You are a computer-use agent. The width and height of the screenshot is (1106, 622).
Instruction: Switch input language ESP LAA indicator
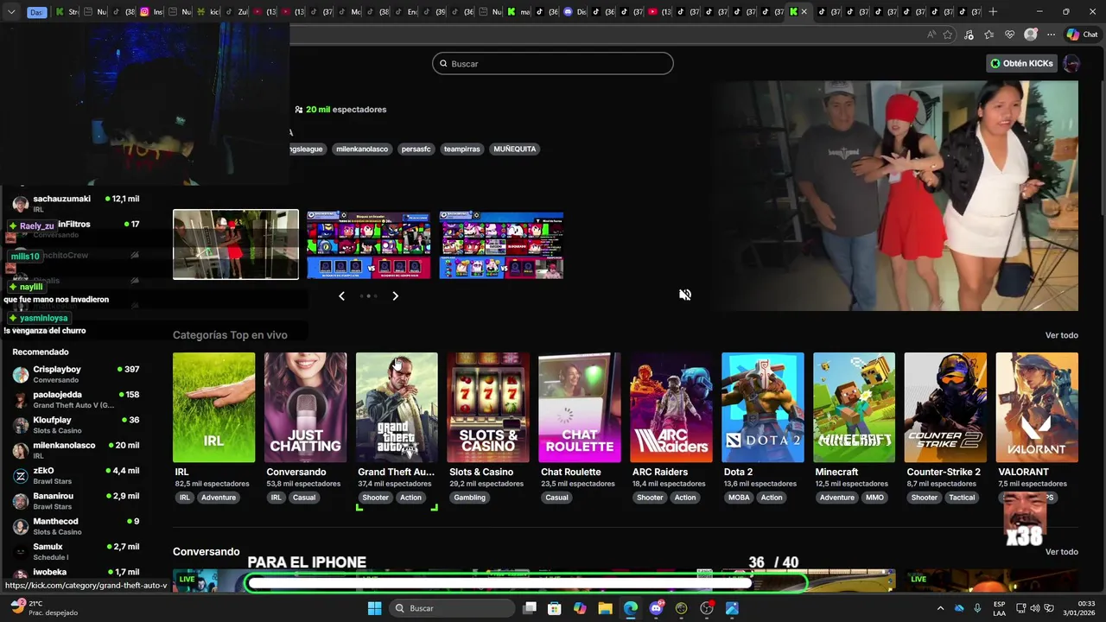(x=1000, y=608)
